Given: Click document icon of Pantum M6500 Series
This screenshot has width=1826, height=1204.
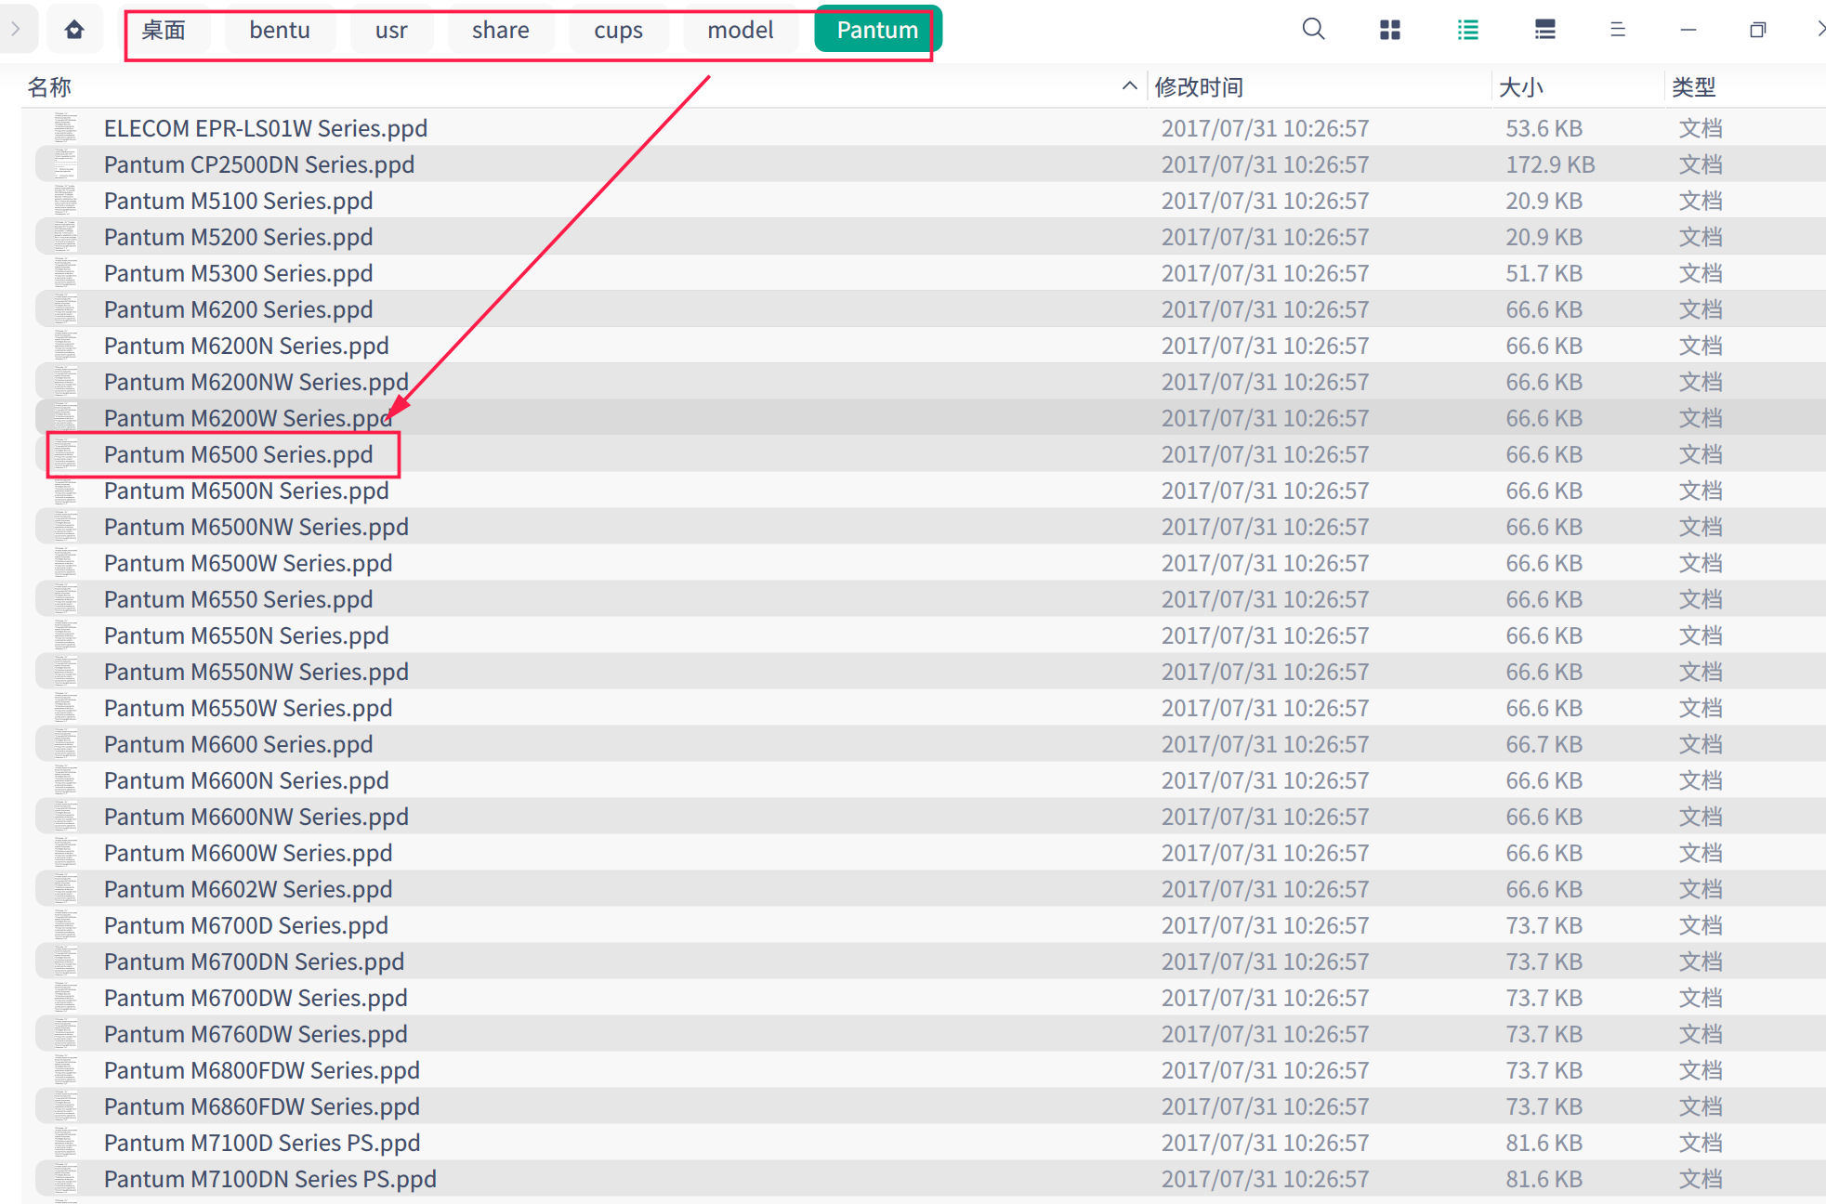Looking at the screenshot, I should (65, 454).
